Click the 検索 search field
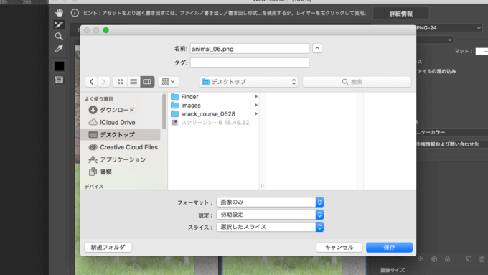 (x=357, y=82)
